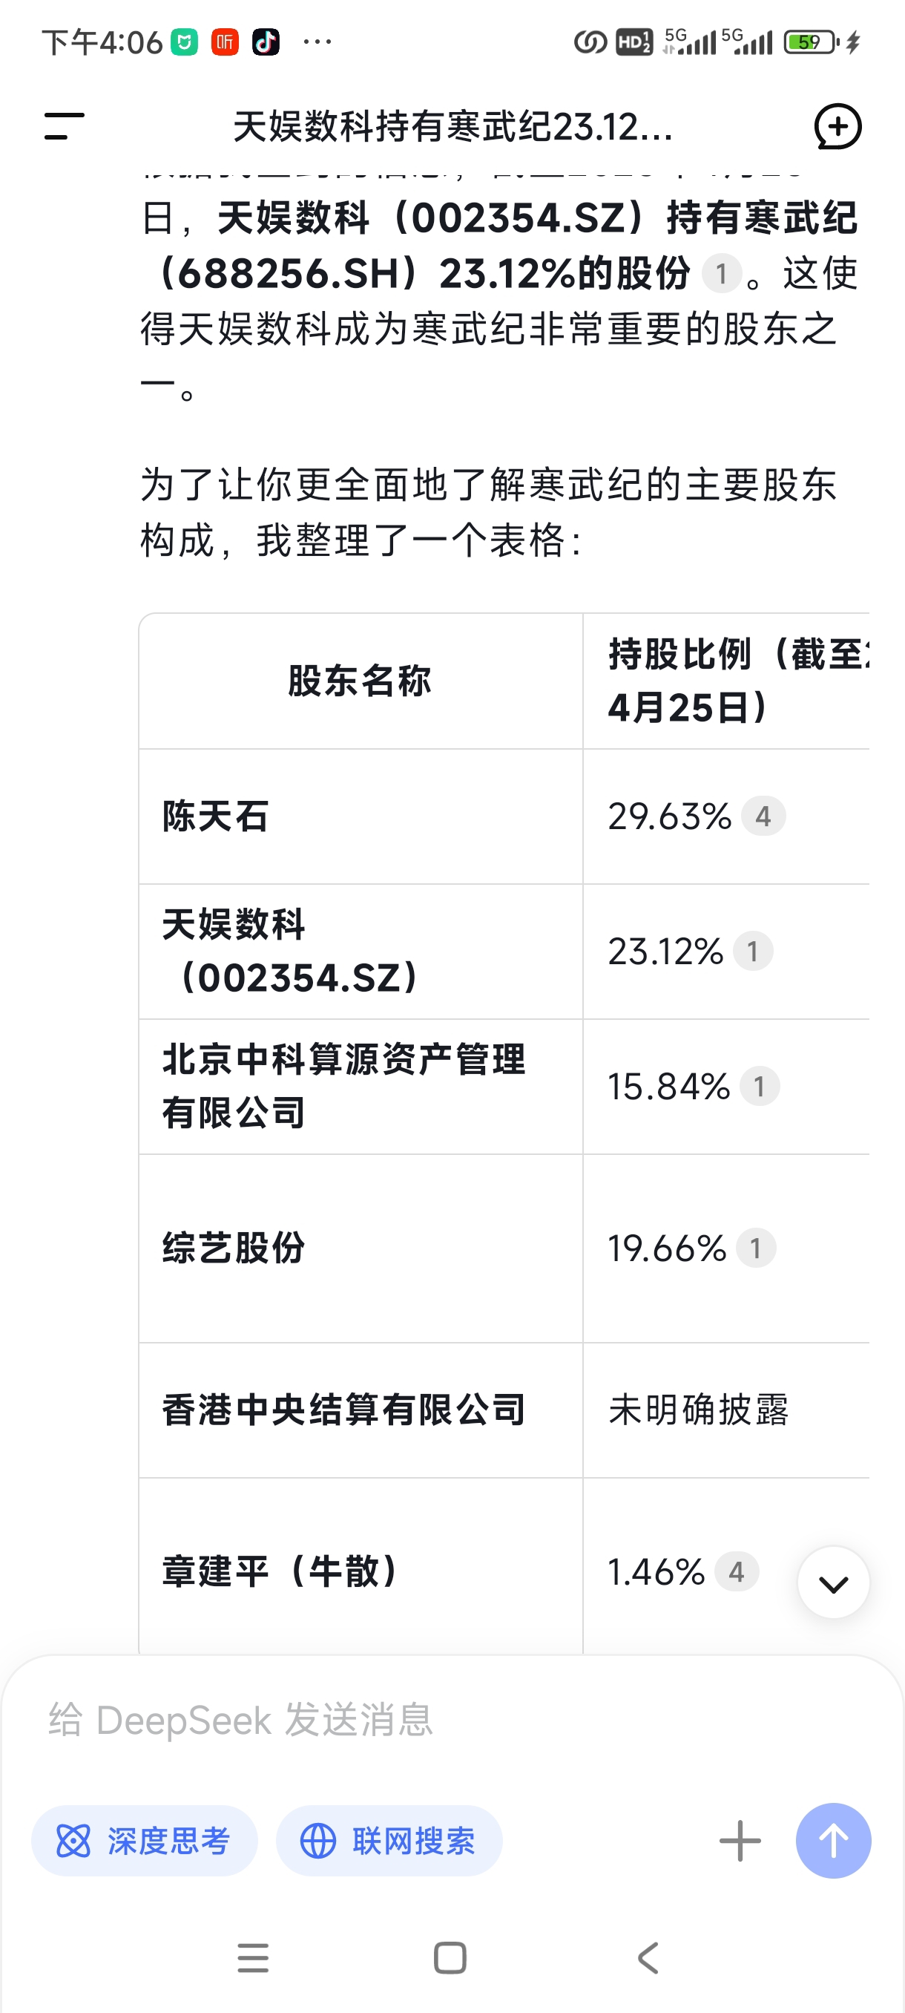Open citation 1 beside 19.66%
This screenshot has height=2013, width=905.
756,1248
